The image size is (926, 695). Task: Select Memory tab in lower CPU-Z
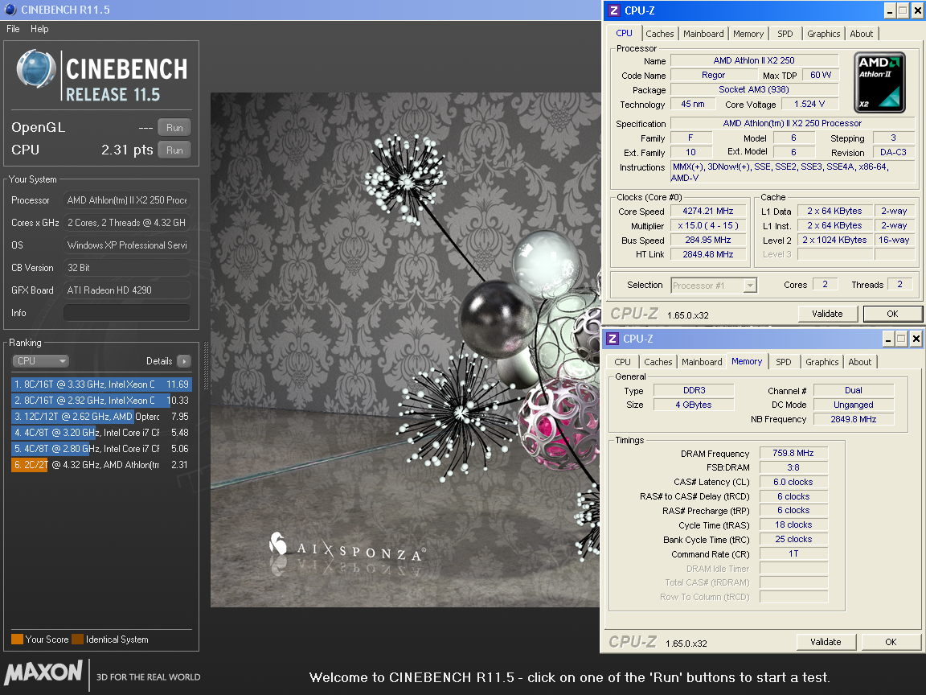click(x=747, y=361)
